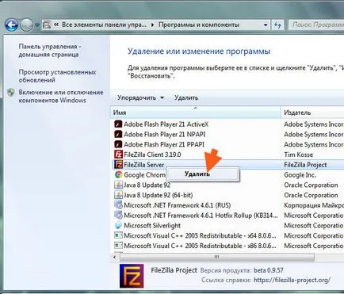The image size is (344, 294).
Task: Select 'Microsoft .NET Framework 4.6.1 (RUS)' name
Action: click(178, 205)
